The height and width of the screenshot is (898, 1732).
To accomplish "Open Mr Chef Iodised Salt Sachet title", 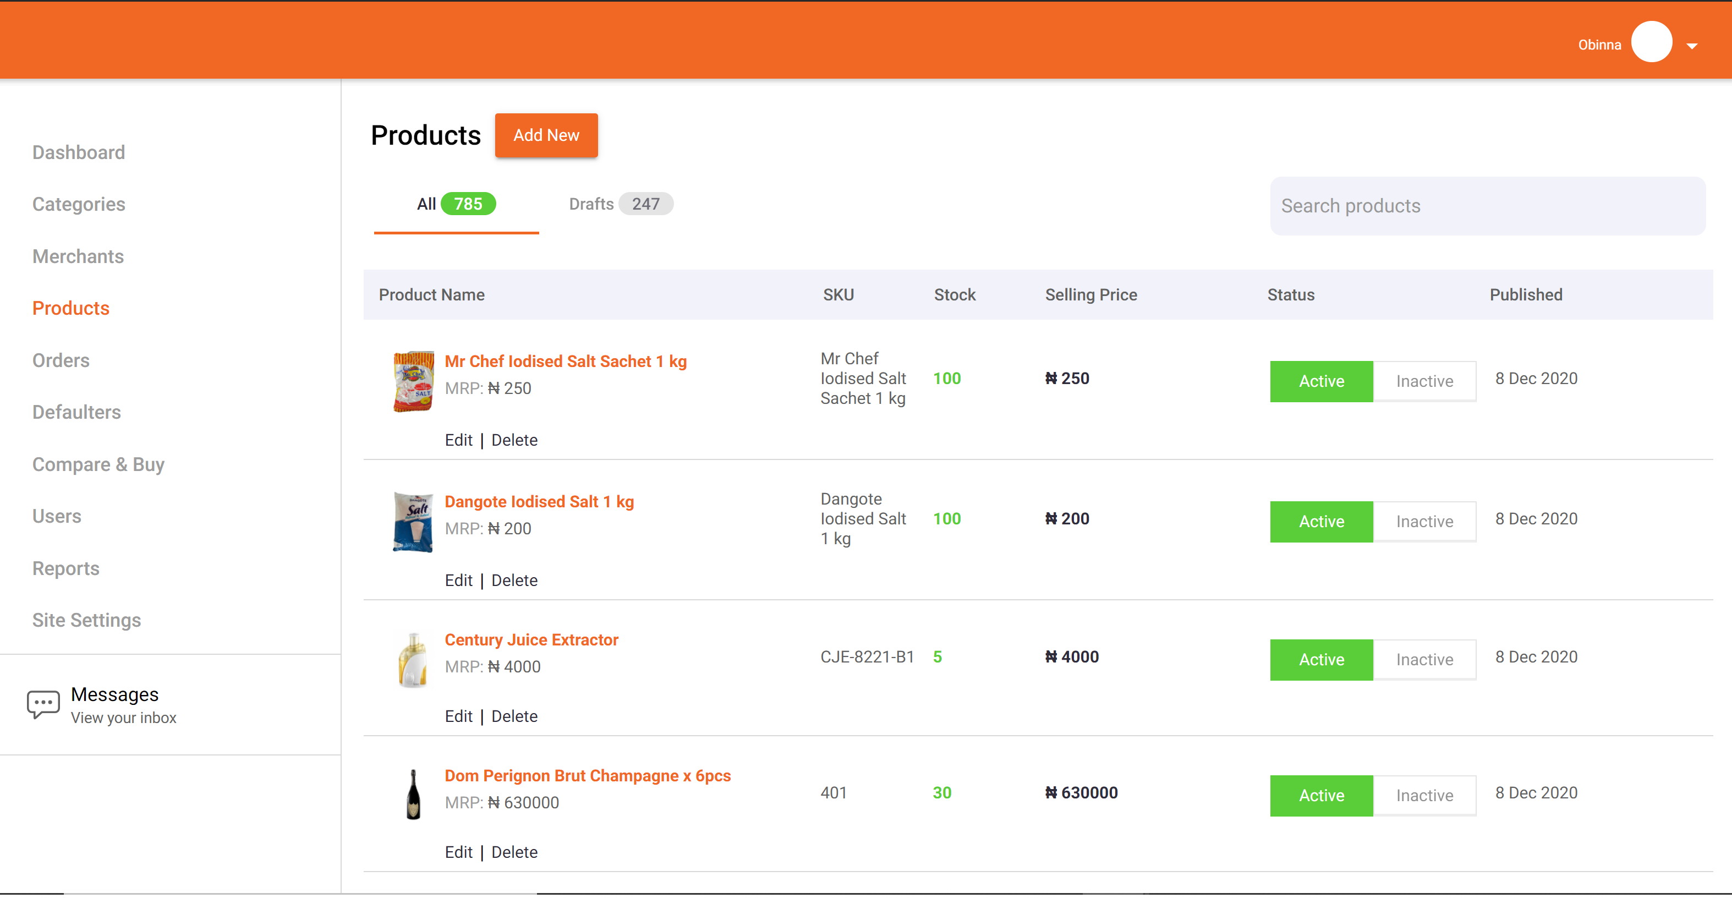I will (566, 361).
